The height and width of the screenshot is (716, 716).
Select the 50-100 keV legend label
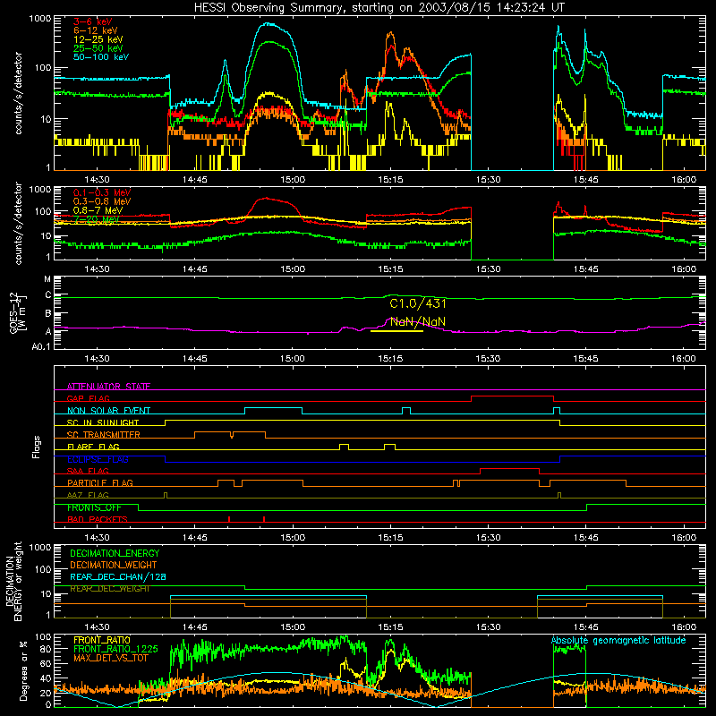pos(101,56)
